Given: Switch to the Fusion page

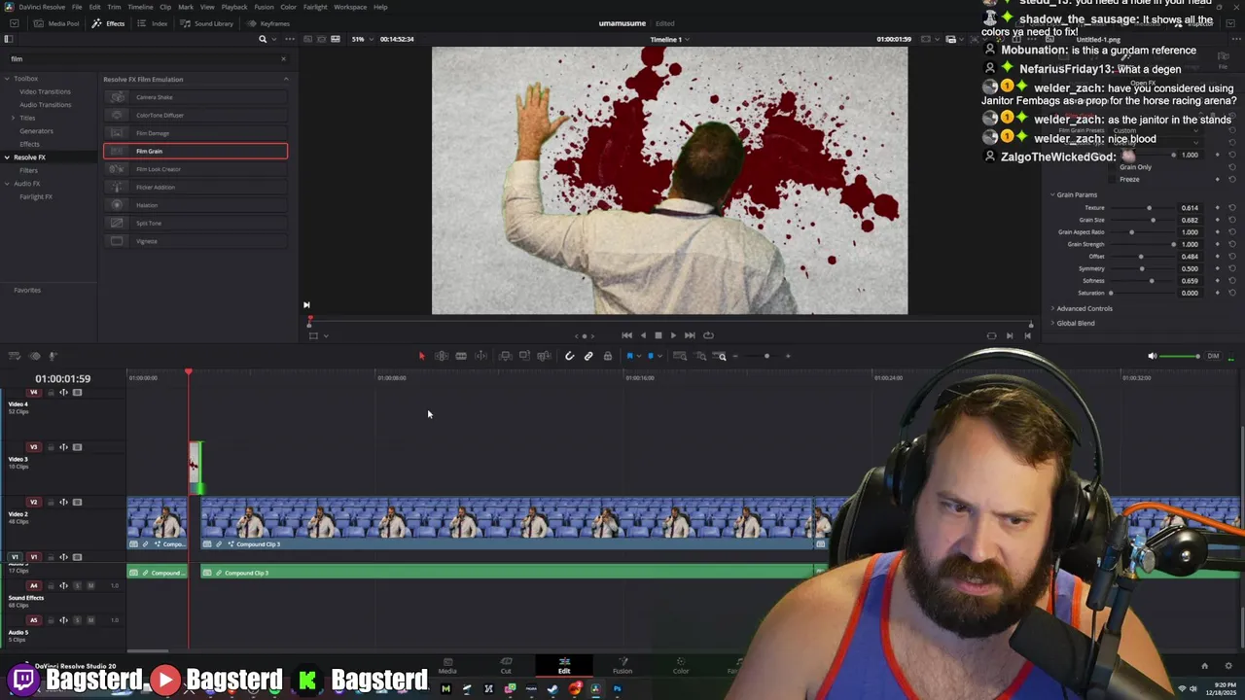Looking at the screenshot, I should click(x=622, y=666).
